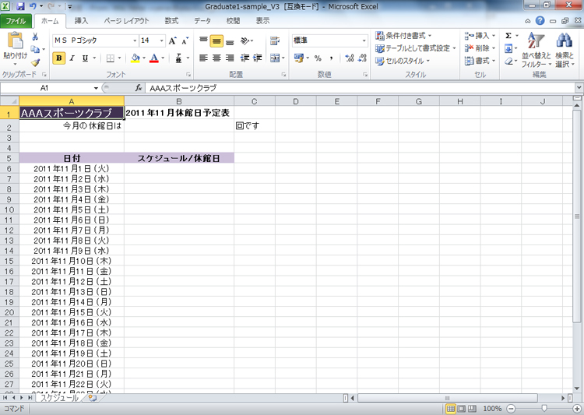
Task: Click the Paste clipboard icon
Action: pyautogui.click(x=15, y=40)
